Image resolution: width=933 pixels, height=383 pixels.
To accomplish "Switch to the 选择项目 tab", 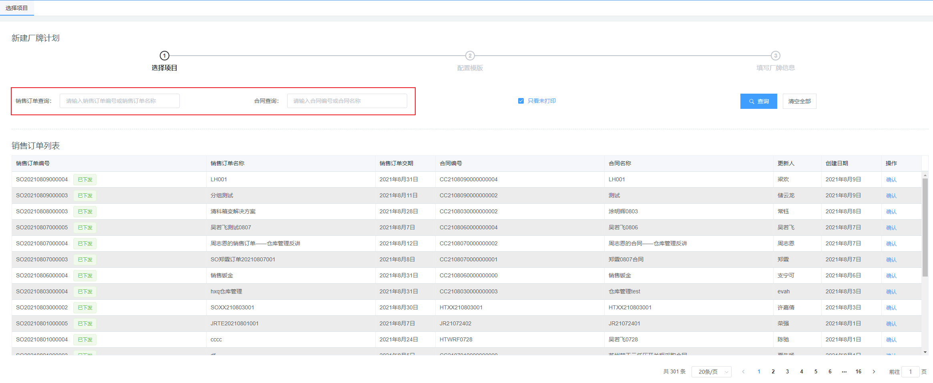I will click(x=17, y=8).
